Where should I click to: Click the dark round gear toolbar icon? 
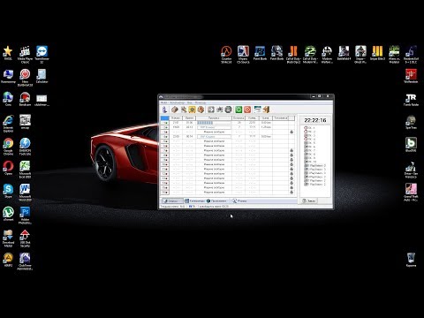[228, 110]
